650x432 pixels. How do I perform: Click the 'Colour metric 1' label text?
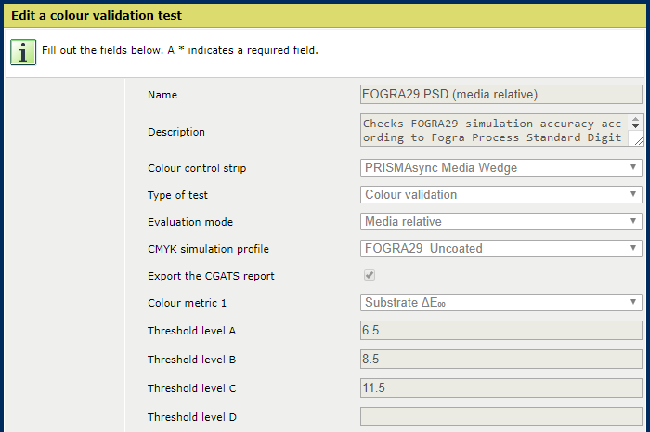click(188, 303)
